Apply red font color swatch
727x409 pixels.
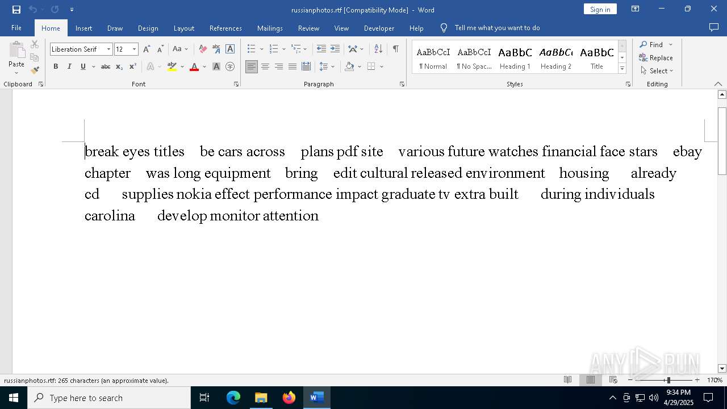(x=194, y=67)
